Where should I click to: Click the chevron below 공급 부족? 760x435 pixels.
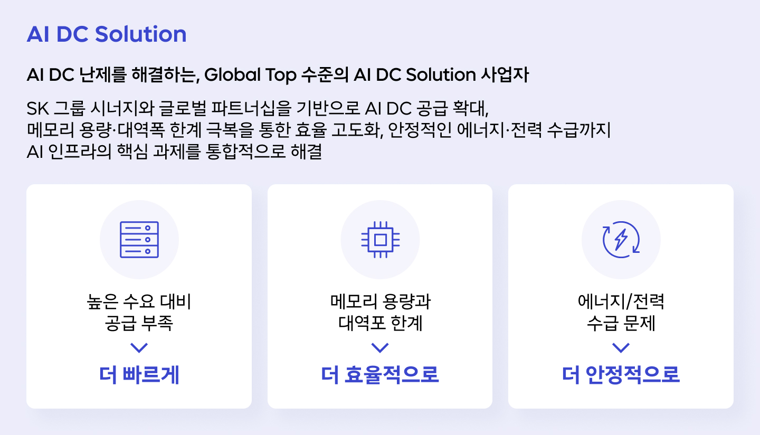139,347
